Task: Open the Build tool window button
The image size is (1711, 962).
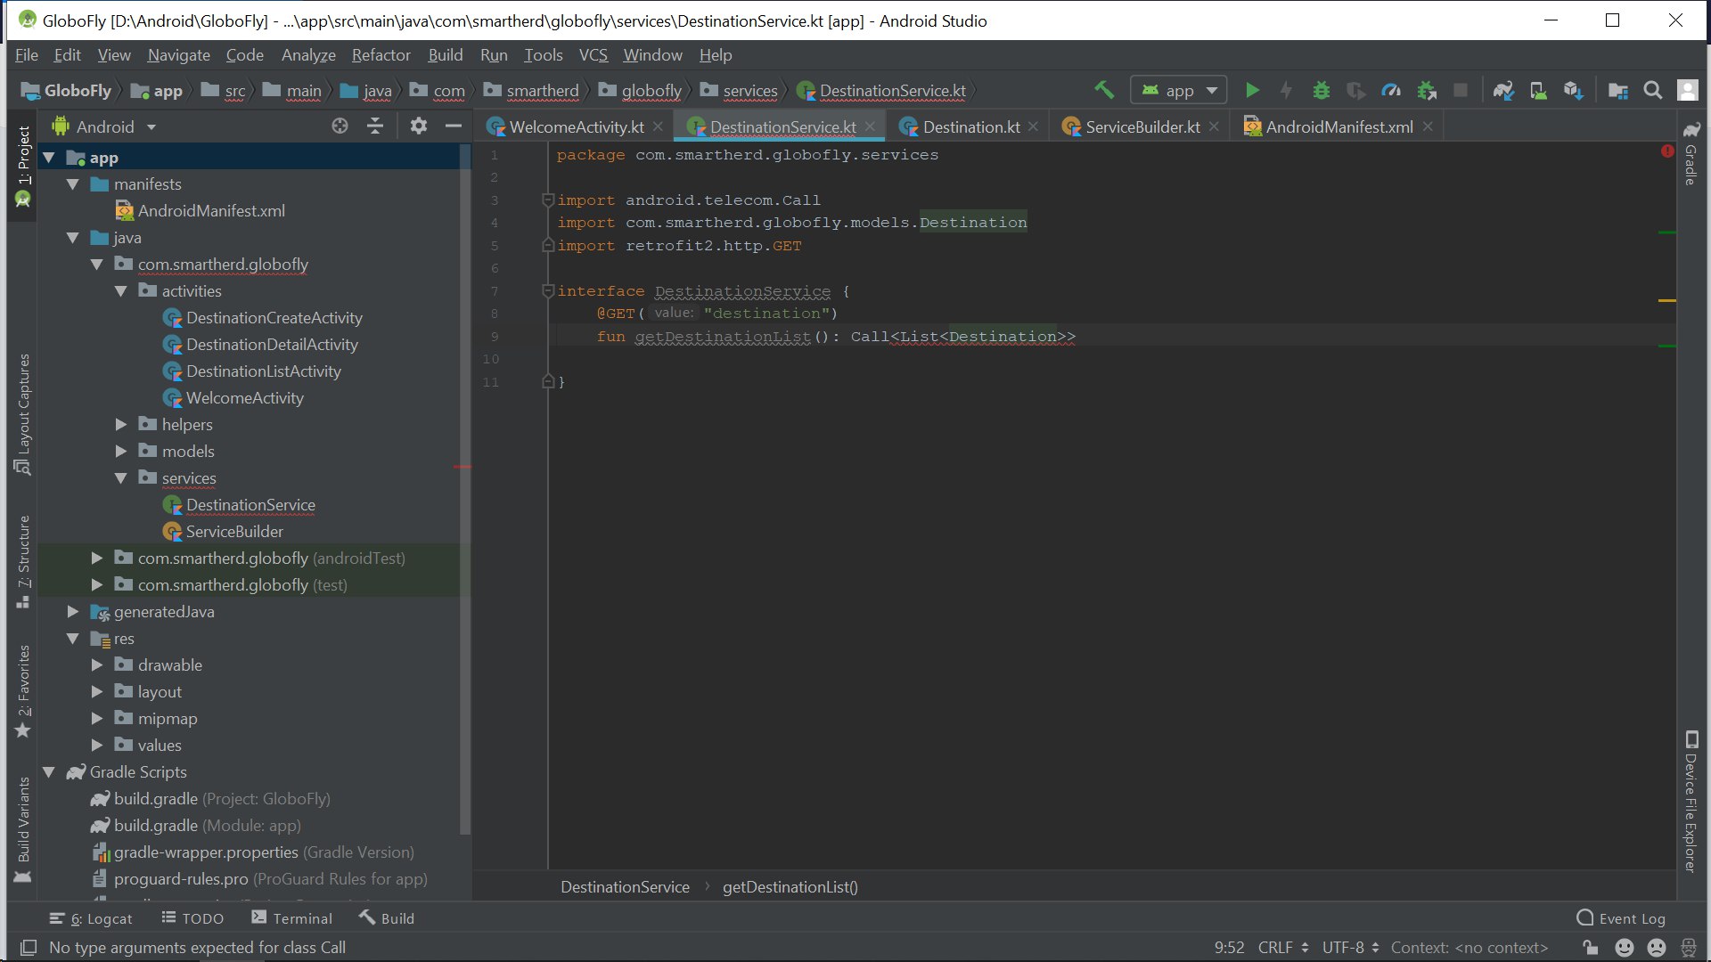Action: click(x=387, y=918)
